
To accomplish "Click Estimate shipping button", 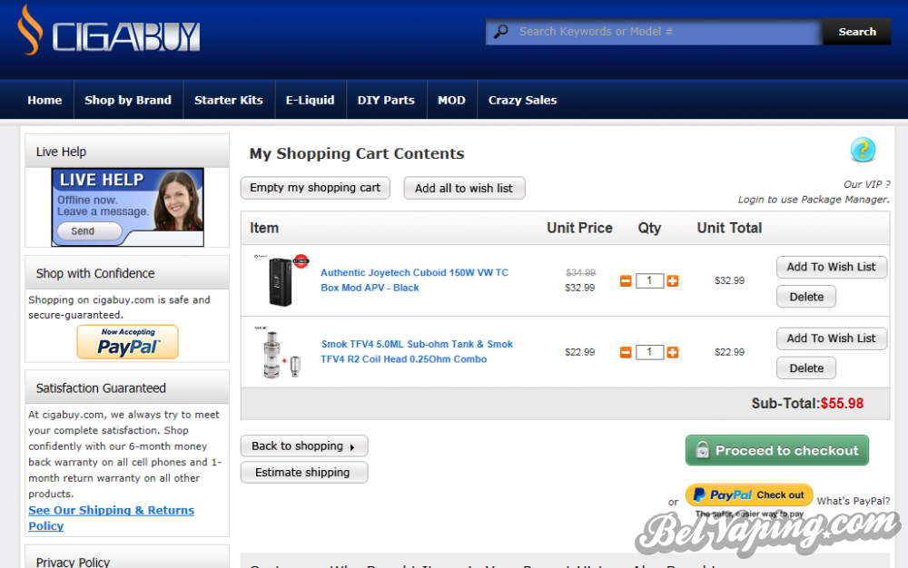I will (304, 473).
